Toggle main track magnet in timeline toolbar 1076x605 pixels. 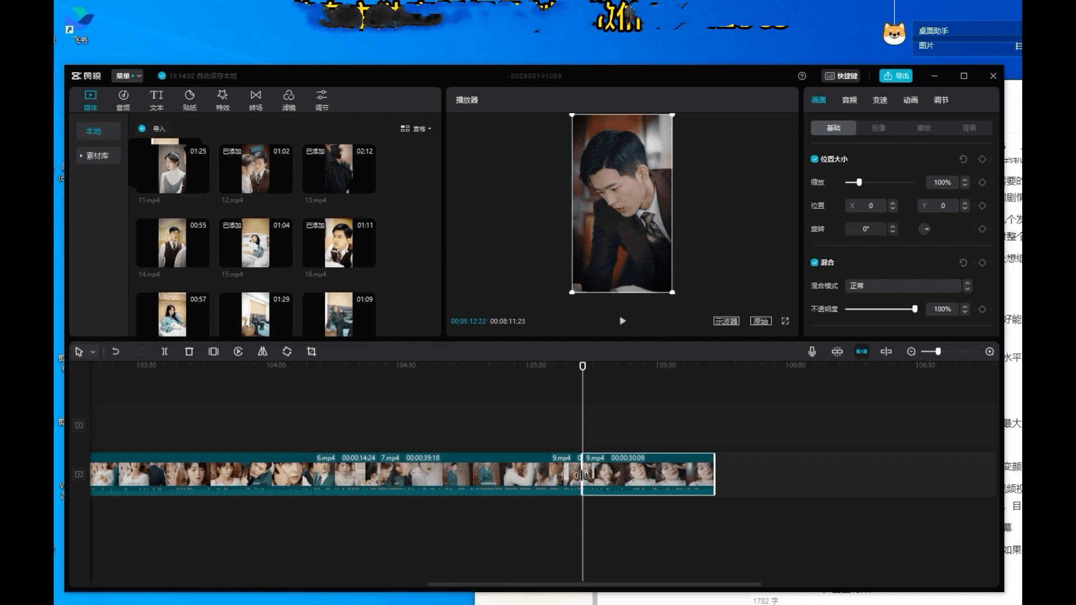pyautogui.click(x=837, y=352)
